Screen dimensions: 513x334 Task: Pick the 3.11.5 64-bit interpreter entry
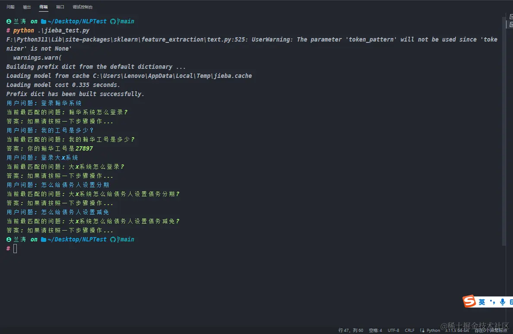pyautogui.click(x=457, y=331)
